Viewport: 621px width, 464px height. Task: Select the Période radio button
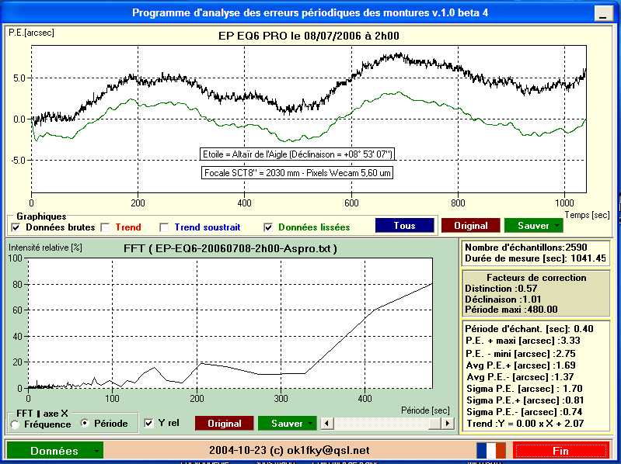(x=85, y=423)
